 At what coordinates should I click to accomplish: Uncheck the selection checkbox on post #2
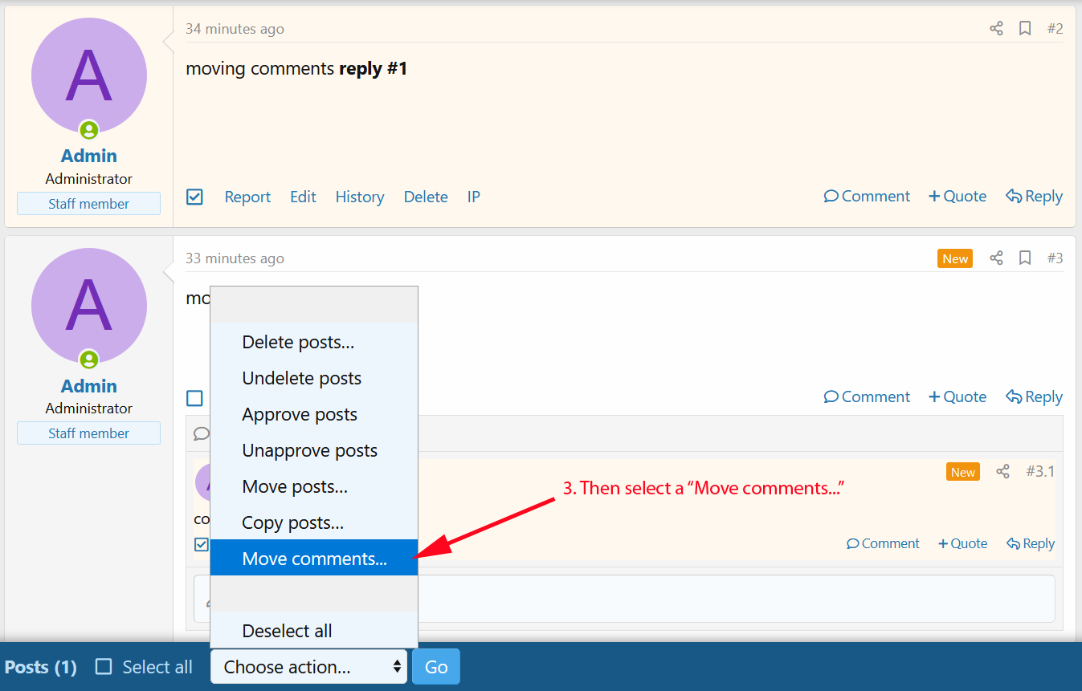[194, 197]
